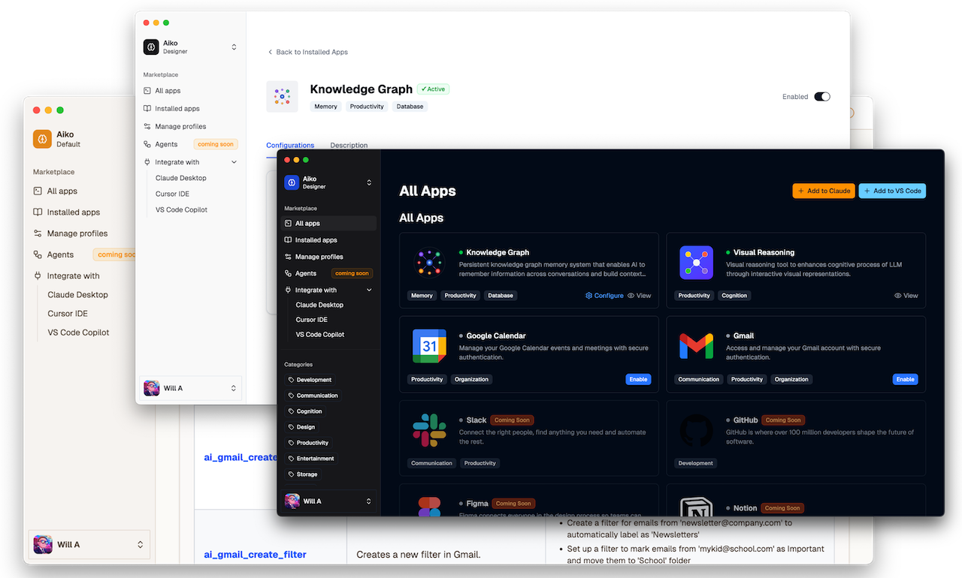Click the Notion app logo
This screenshot has height=578, width=962.
coord(696,506)
